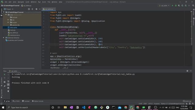Open the Project tool window side tab
The height and width of the screenshot is (110, 195).
1,12
